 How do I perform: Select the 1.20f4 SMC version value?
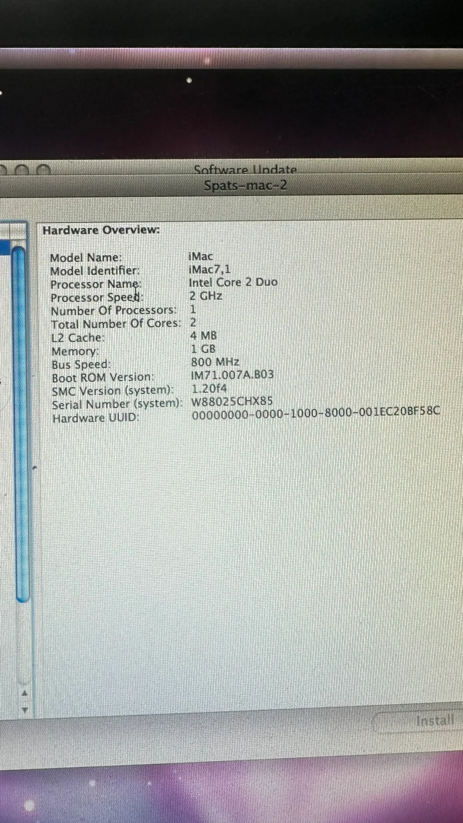[209, 388]
